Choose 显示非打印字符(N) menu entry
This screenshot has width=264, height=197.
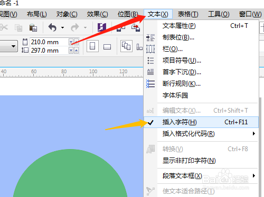click(x=201, y=161)
